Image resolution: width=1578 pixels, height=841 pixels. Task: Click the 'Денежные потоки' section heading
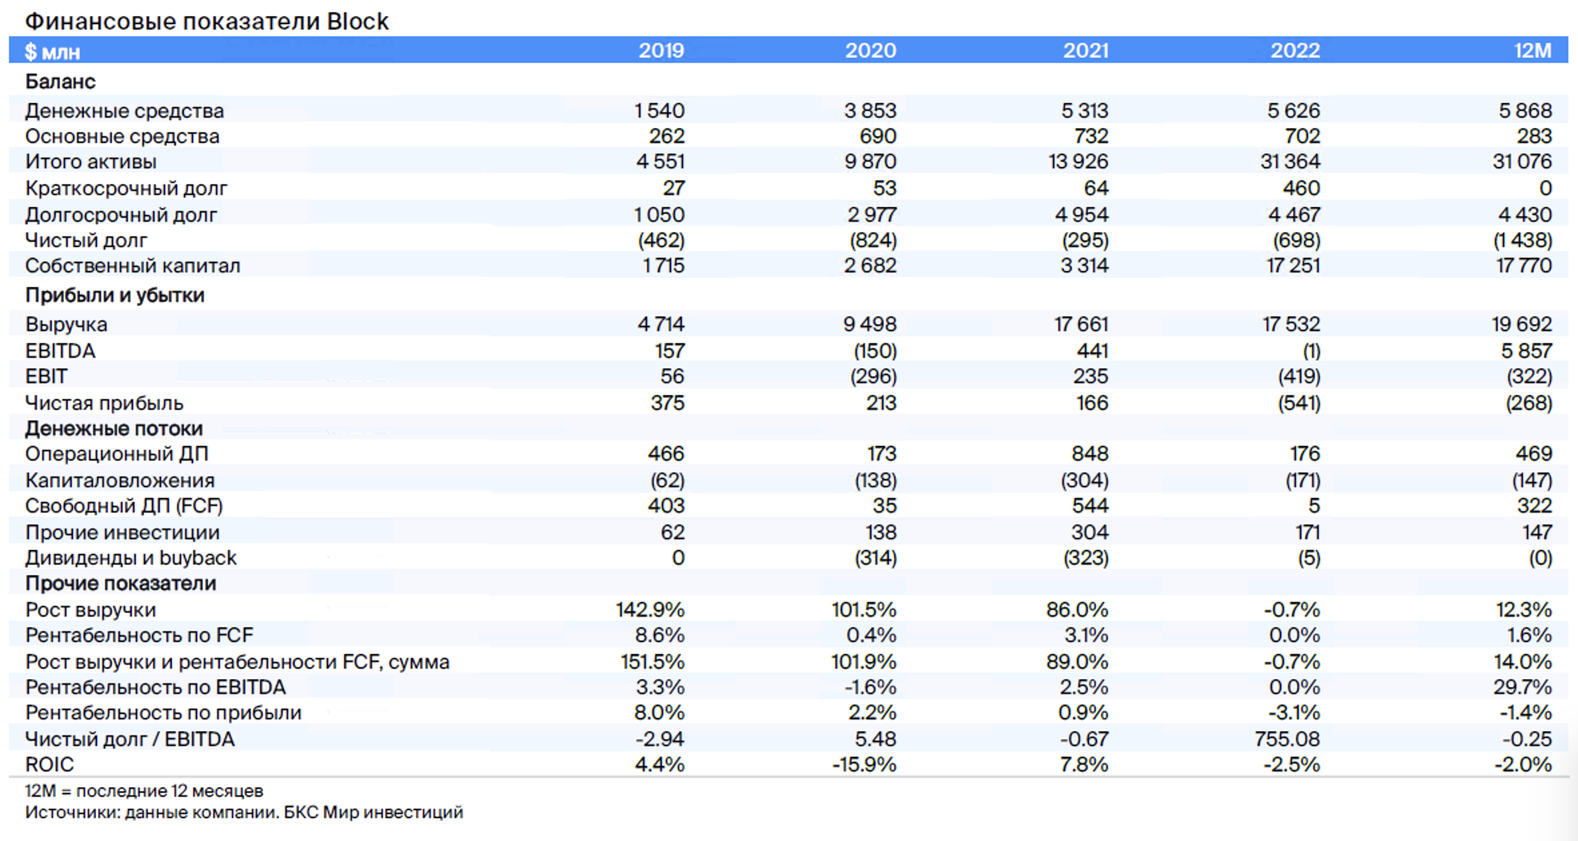point(114,429)
